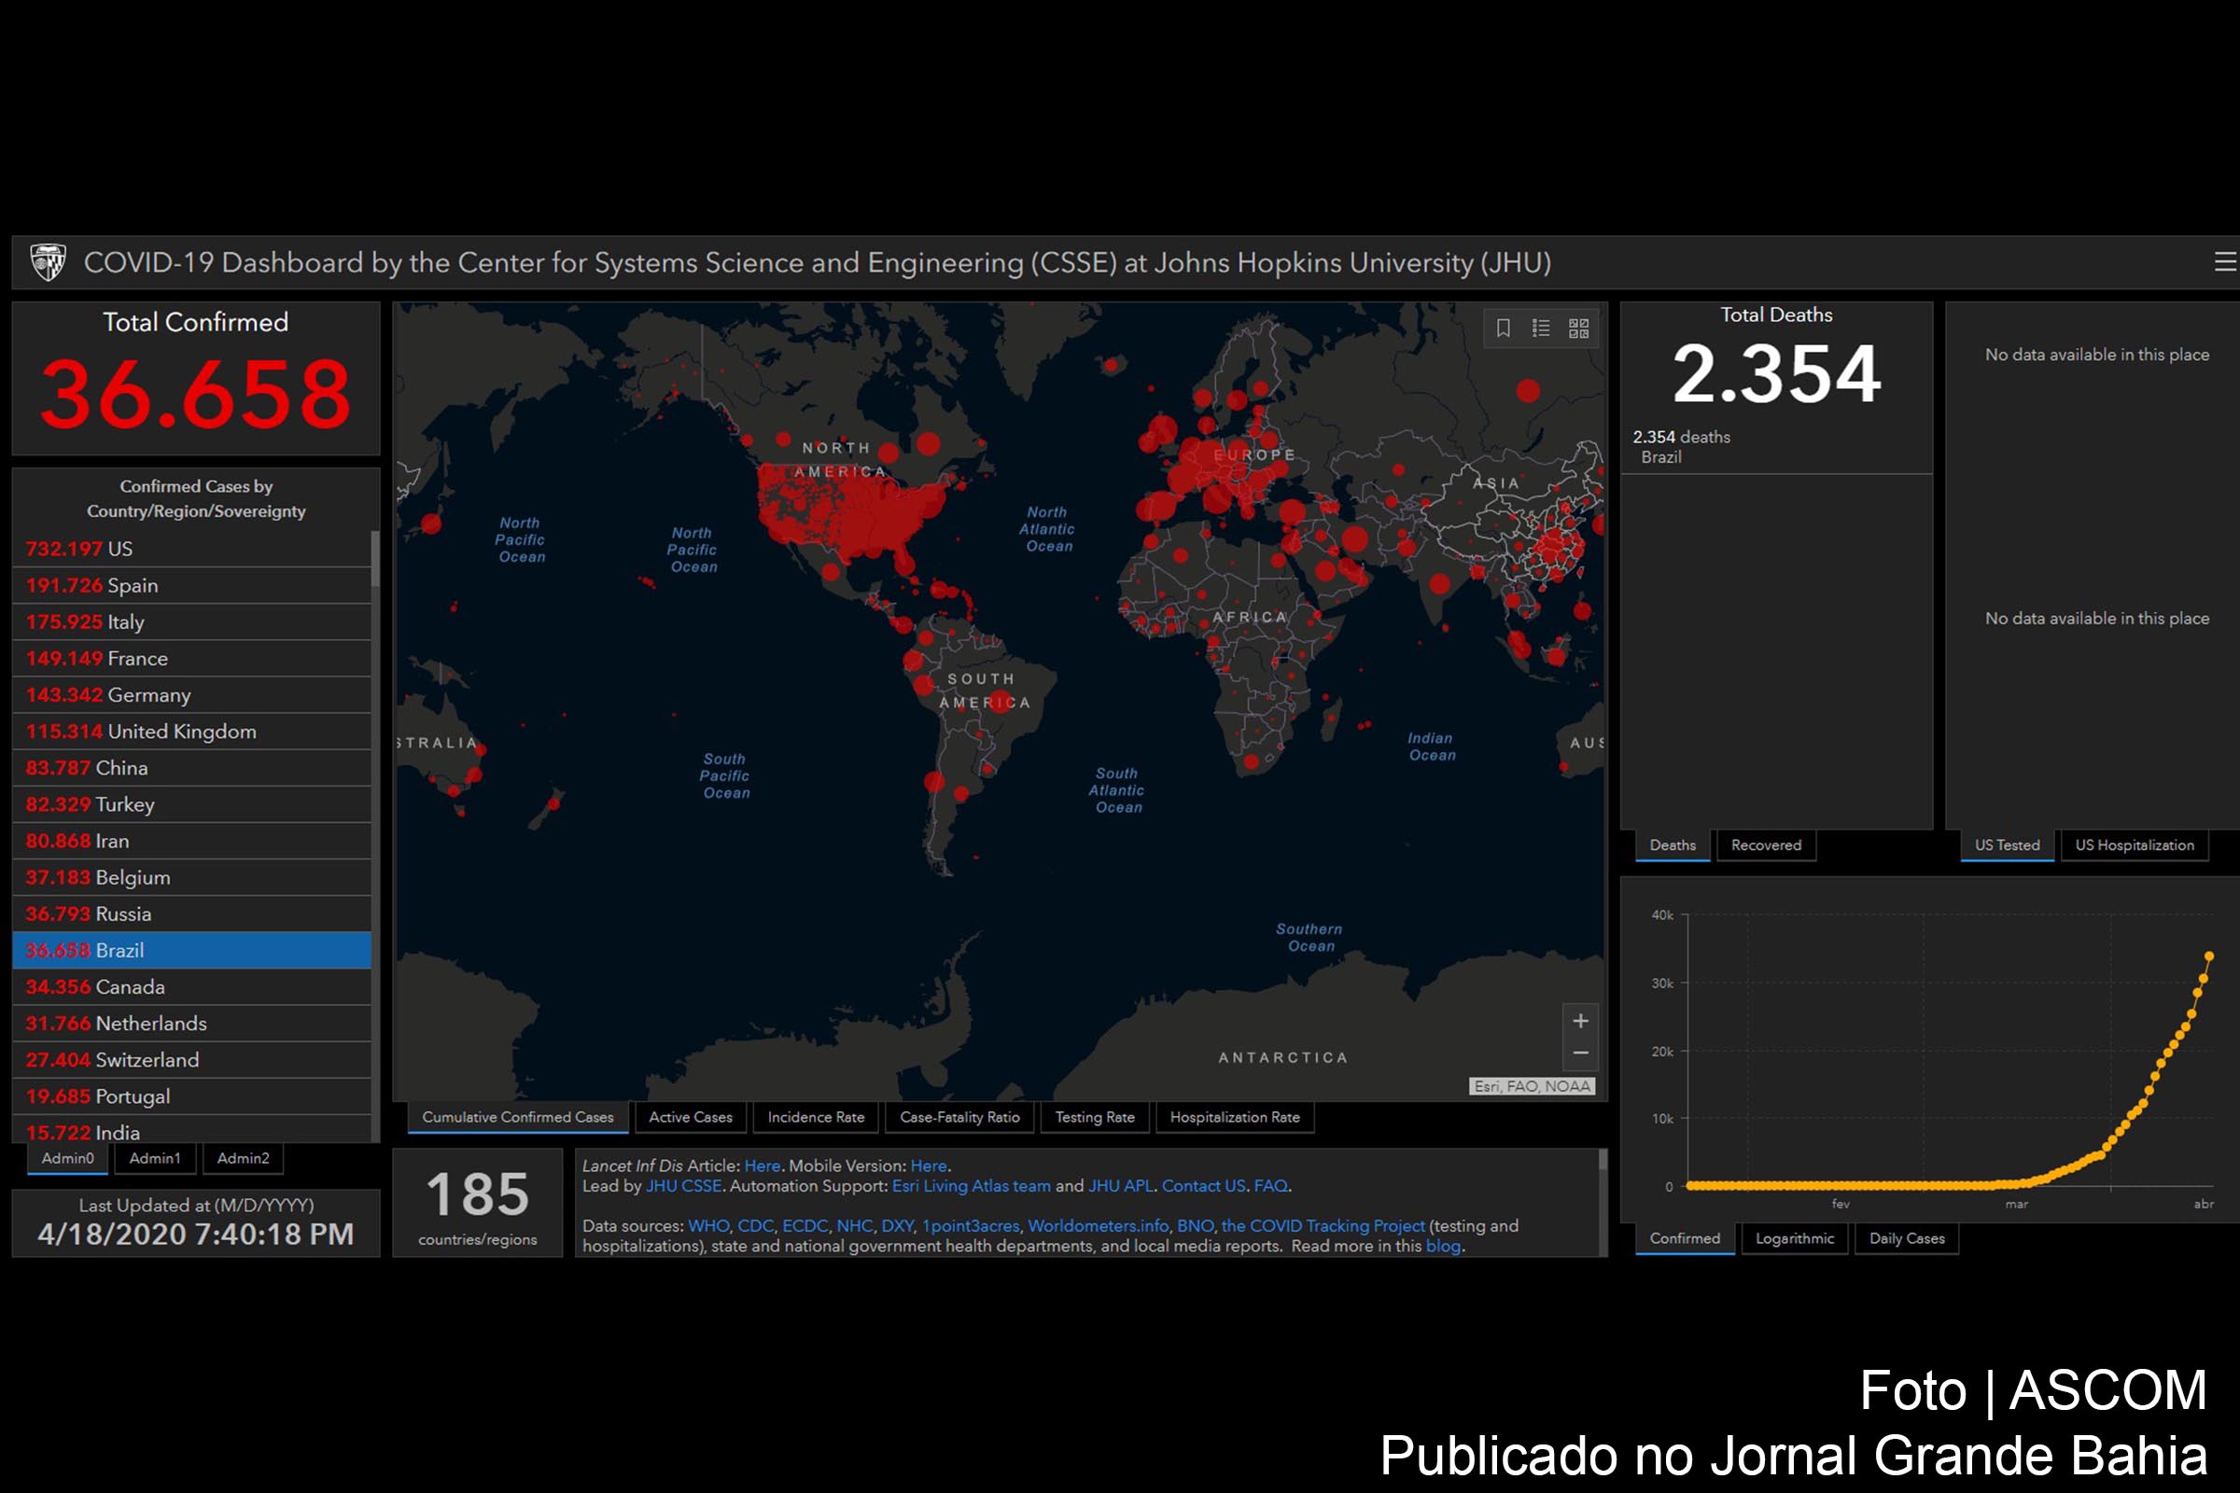Switch to the Active Cases map tab
2240x1493 pixels.
[x=691, y=1118]
